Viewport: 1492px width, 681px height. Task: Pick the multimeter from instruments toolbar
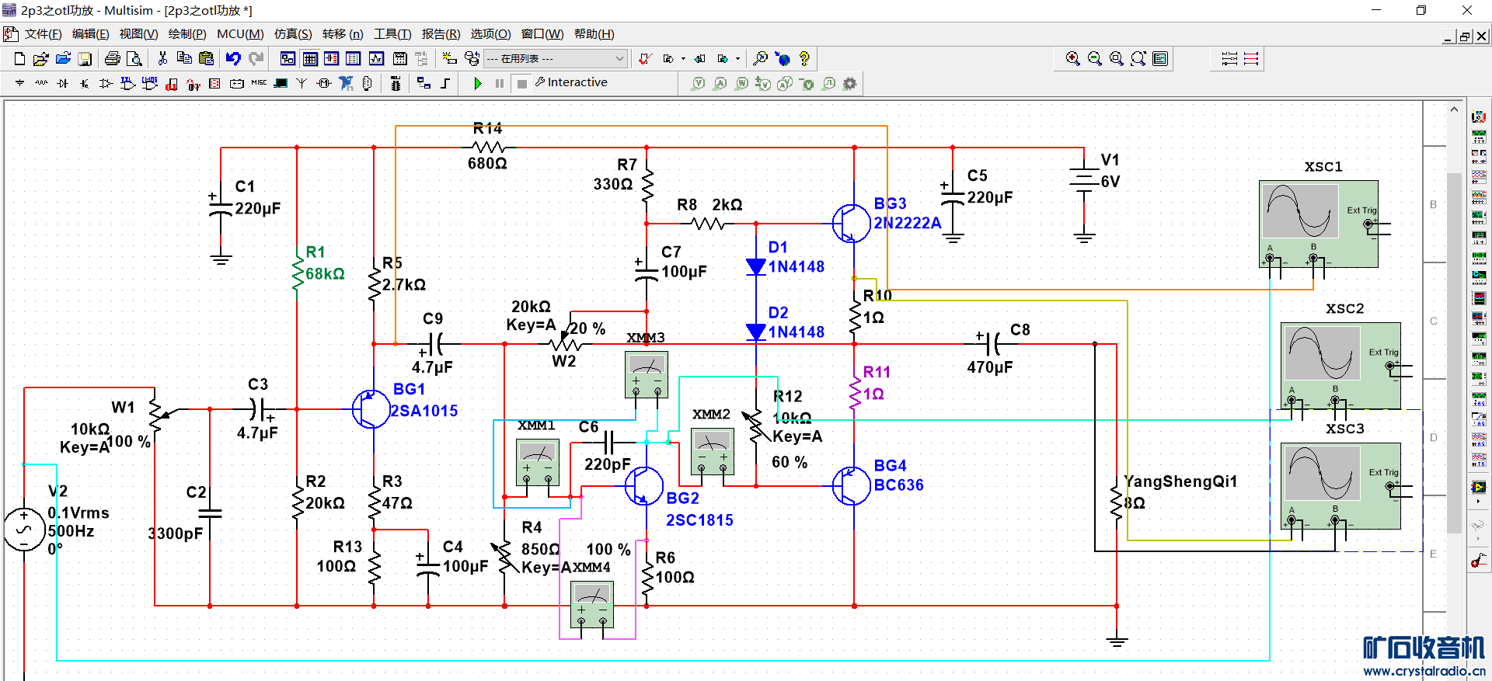point(1479,116)
